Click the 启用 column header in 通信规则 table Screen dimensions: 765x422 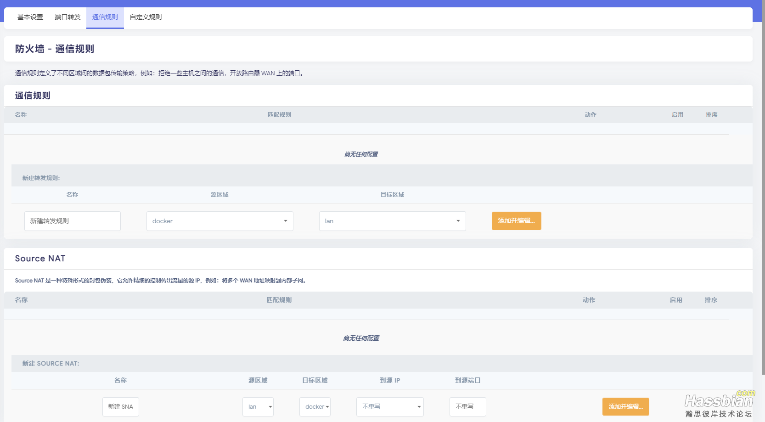[x=677, y=115]
